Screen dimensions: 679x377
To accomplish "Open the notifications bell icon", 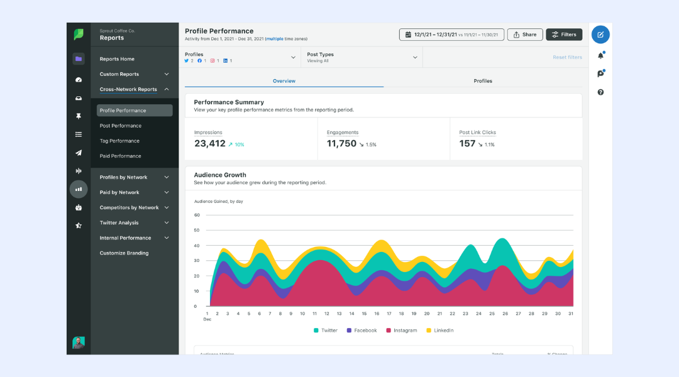I will click(600, 55).
